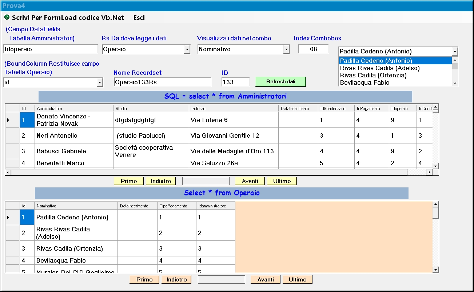This screenshot has height=292, width=474.
Task: Click the Idoperaio column header in grid
Action: click(x=403, y=108)
